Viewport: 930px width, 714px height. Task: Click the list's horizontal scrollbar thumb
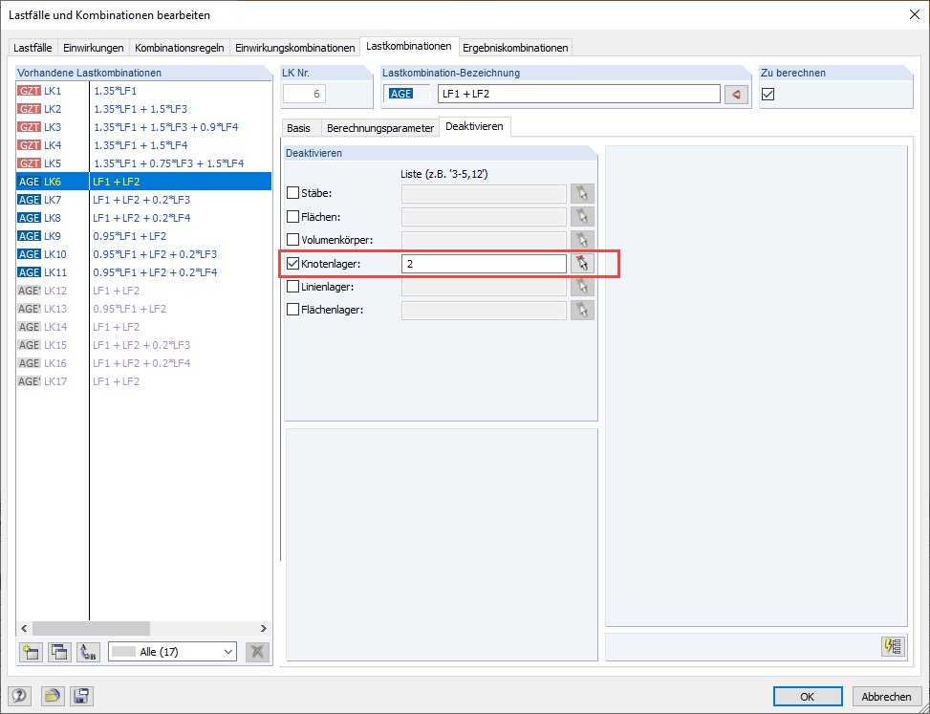[x=91, y=628]
